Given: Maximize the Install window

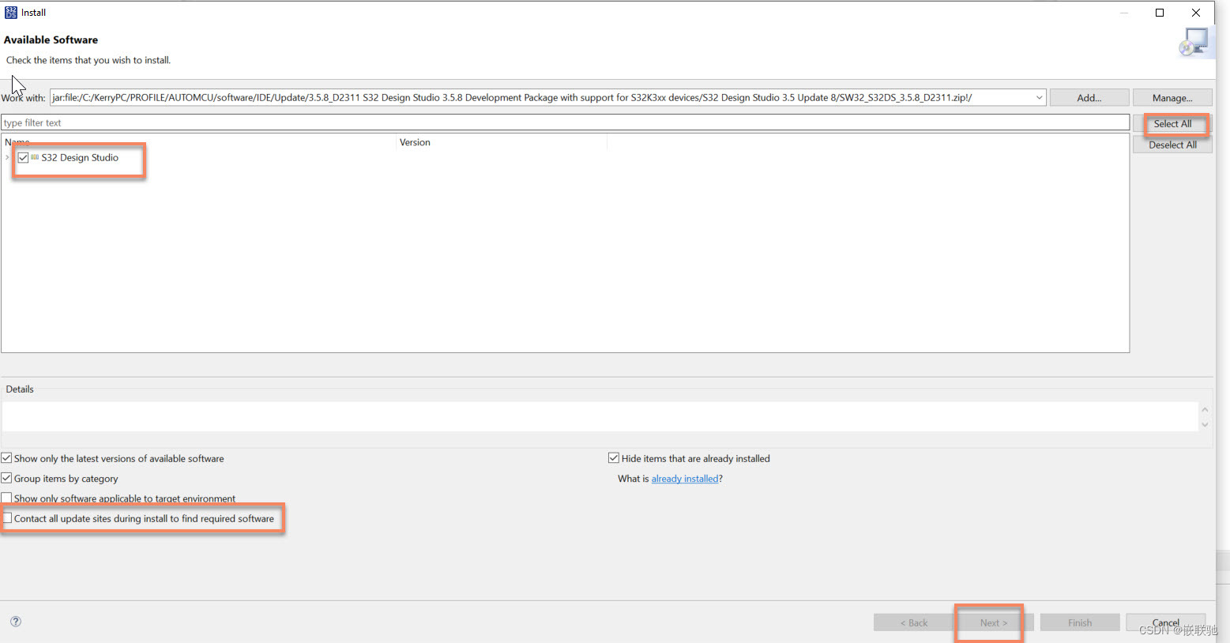Looking at the screenshot, I should [1160, 13].
